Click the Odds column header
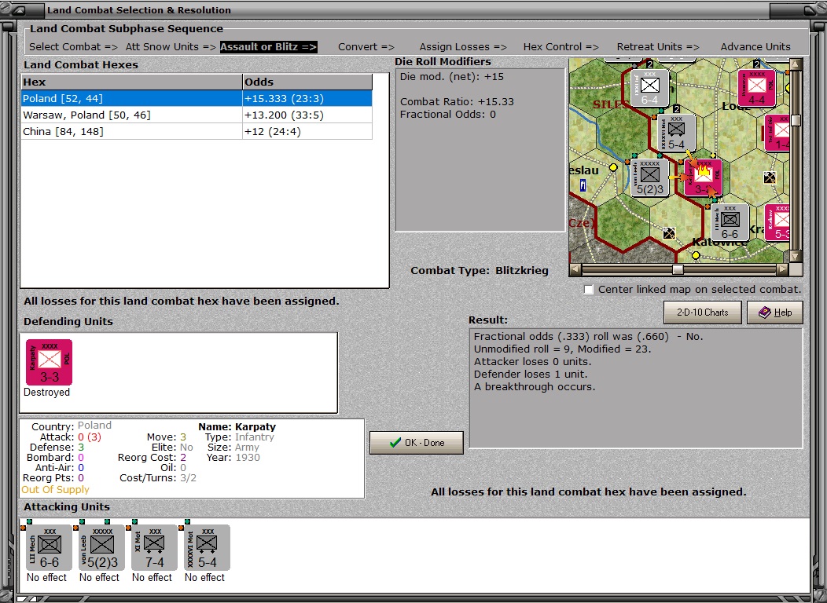The width and height of the screenshot is (827, 603). click(307, 82)
